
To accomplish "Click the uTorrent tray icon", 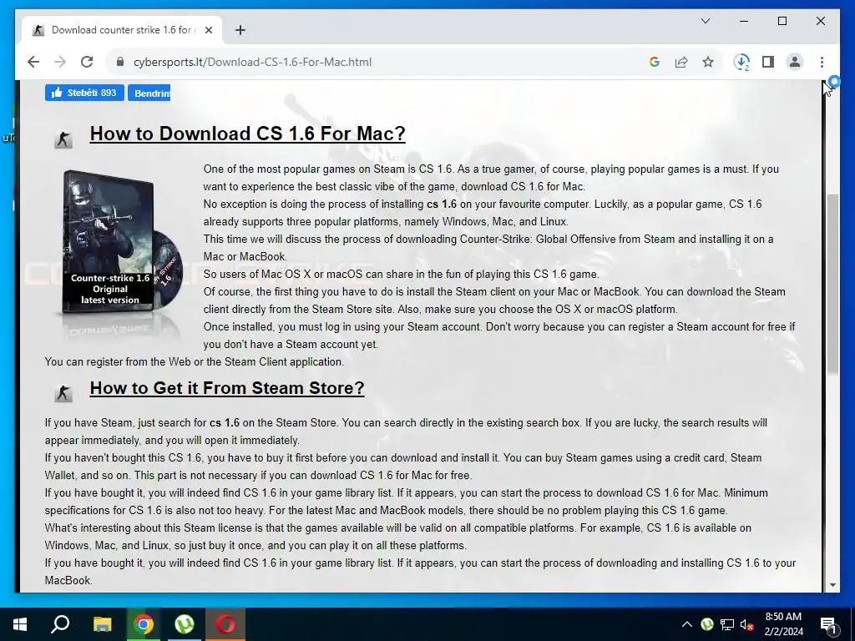I will click(x=707, y=624).
